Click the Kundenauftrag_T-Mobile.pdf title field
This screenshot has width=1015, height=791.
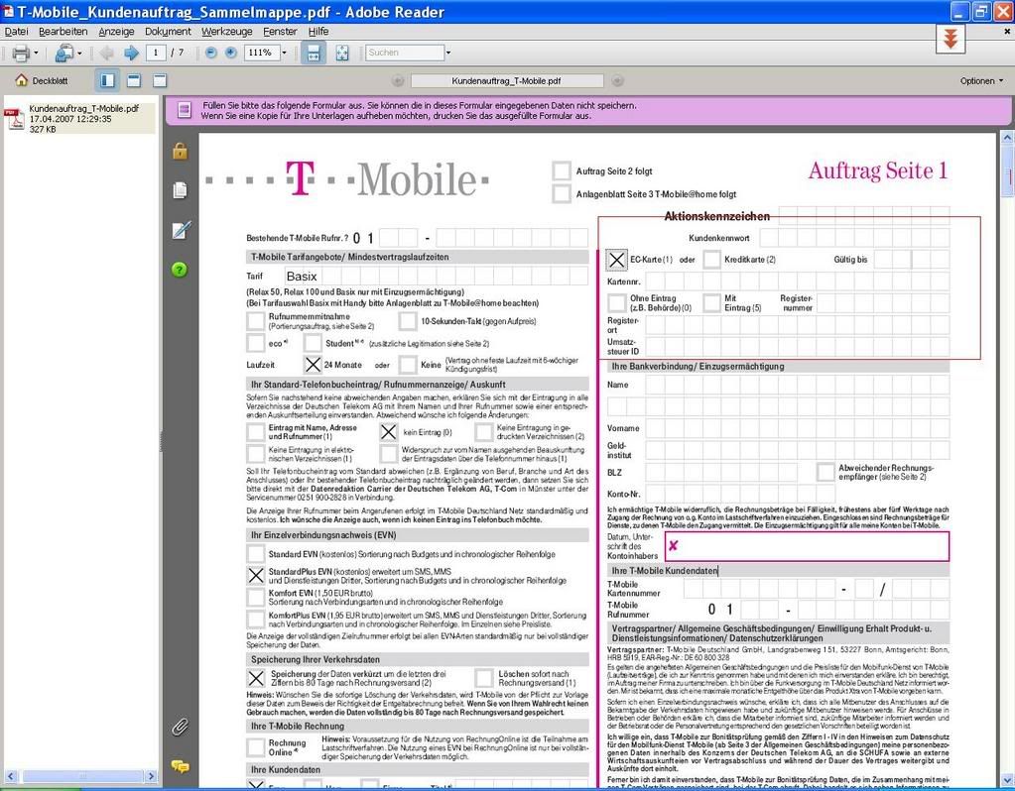click(x=507, y=81)
